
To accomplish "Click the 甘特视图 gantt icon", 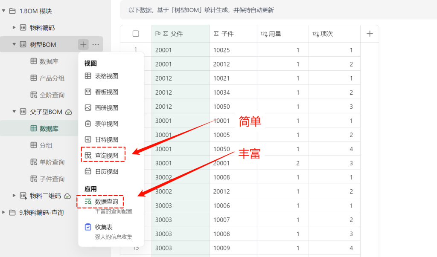I will click(x=88, y=139).
